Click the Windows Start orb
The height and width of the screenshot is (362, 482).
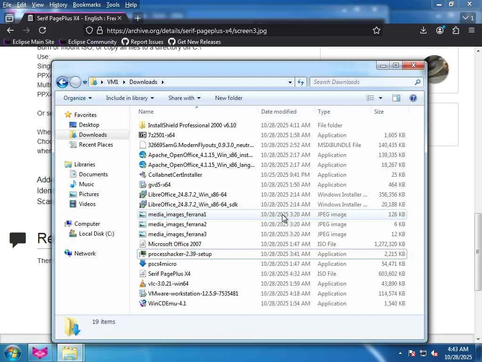[x=13, y=353]
